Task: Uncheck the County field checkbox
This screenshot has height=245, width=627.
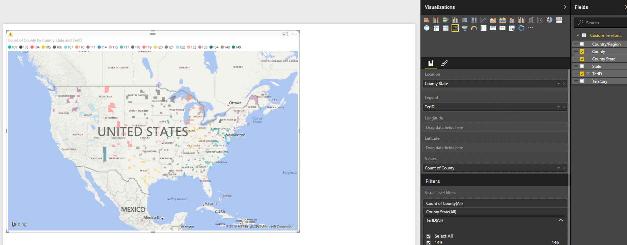Action: click(x=582, y=52)
